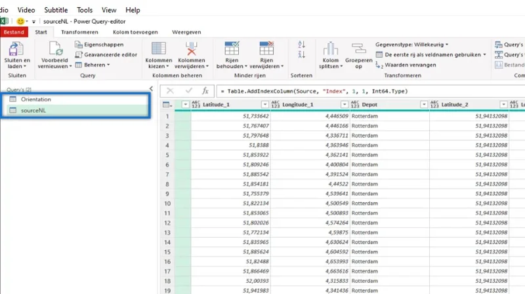Collapse the Query's pane with the chevron
The image size is (525, 294).
[151, 88]
